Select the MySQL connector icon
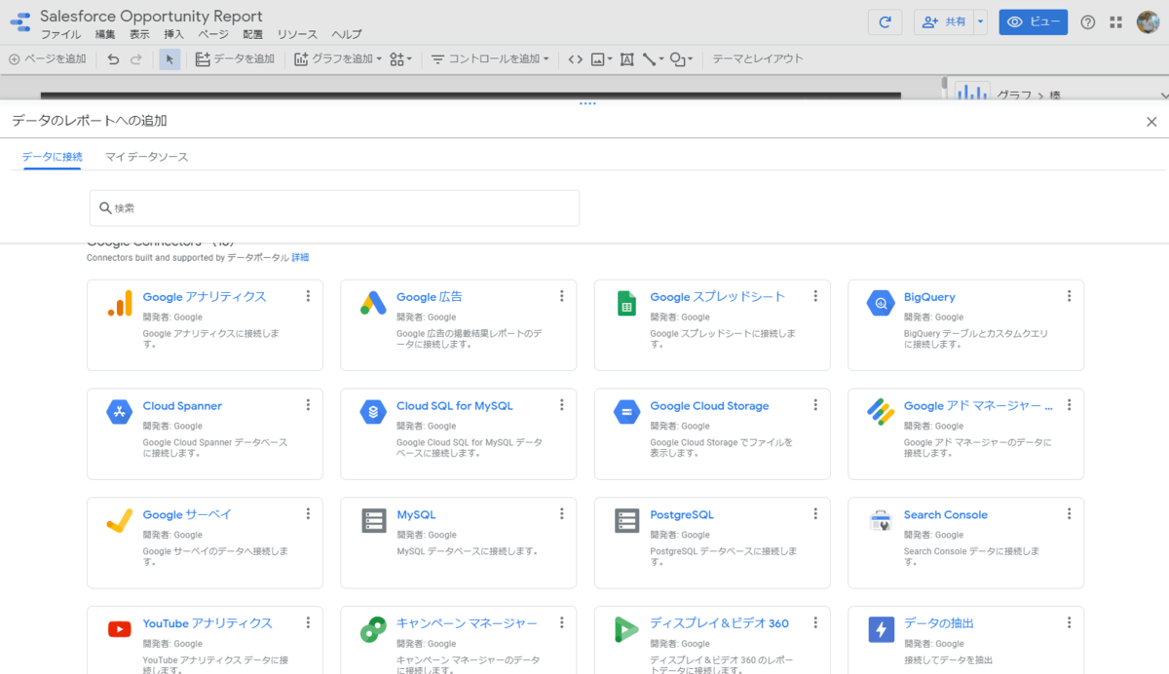 pyautogui.click(x=373, y=521)
